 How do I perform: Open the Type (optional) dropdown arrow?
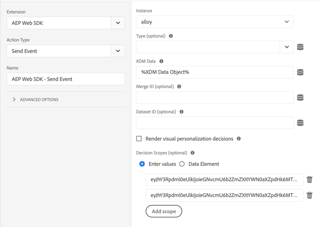pos(287,47)
